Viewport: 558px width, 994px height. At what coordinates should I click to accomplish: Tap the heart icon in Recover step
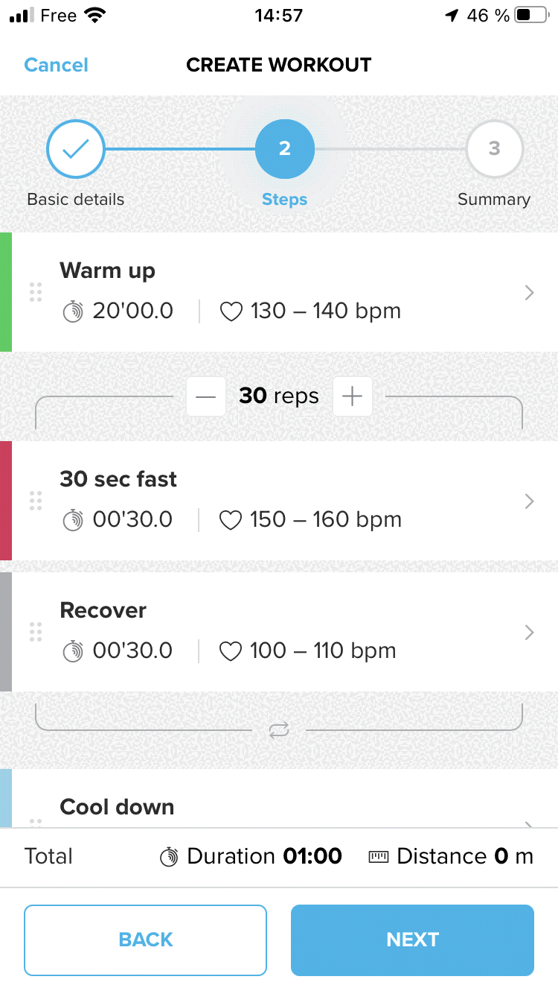click(231, 651)
